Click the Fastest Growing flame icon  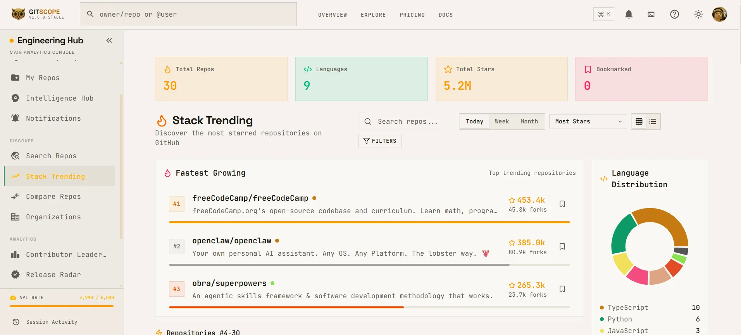[167, 173]
